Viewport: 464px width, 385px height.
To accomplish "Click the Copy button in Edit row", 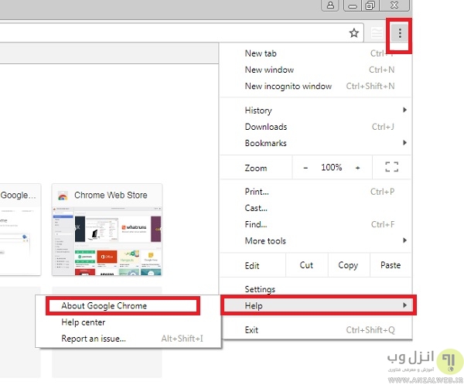I will [x=348, y=265].
